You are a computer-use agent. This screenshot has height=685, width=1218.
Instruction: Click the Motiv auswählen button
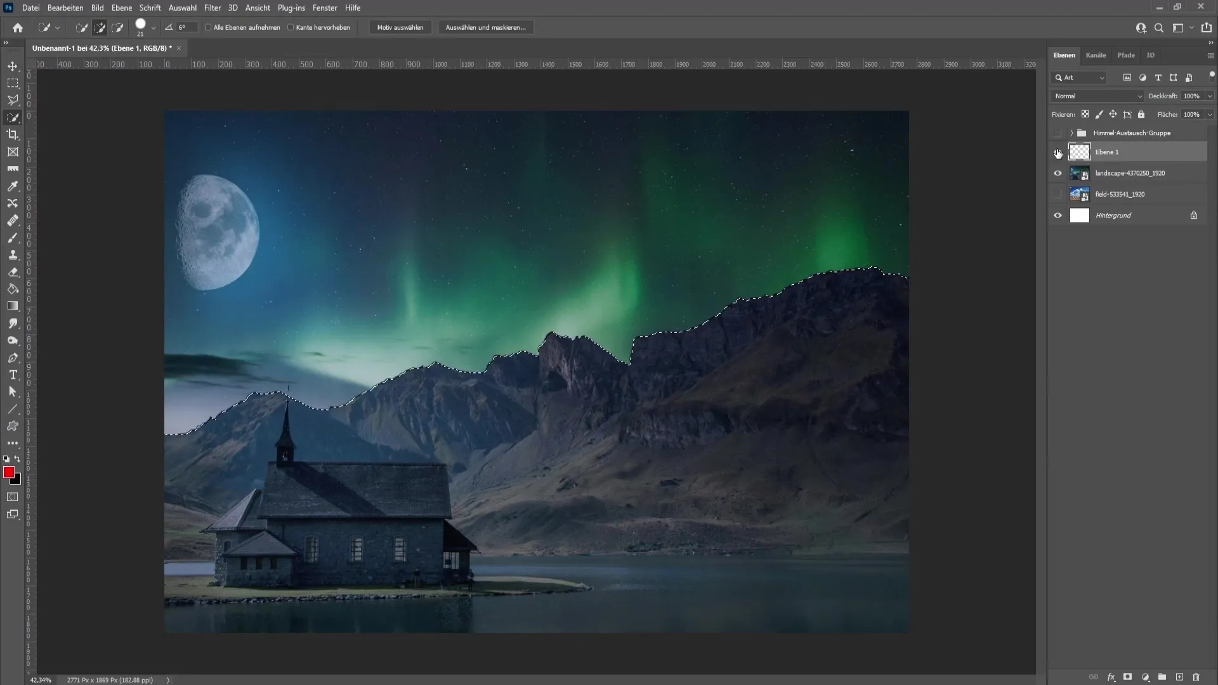pyautogui.click(x=401, y=28)
